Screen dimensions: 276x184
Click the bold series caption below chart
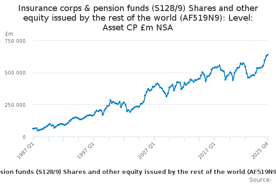(138, 172)
